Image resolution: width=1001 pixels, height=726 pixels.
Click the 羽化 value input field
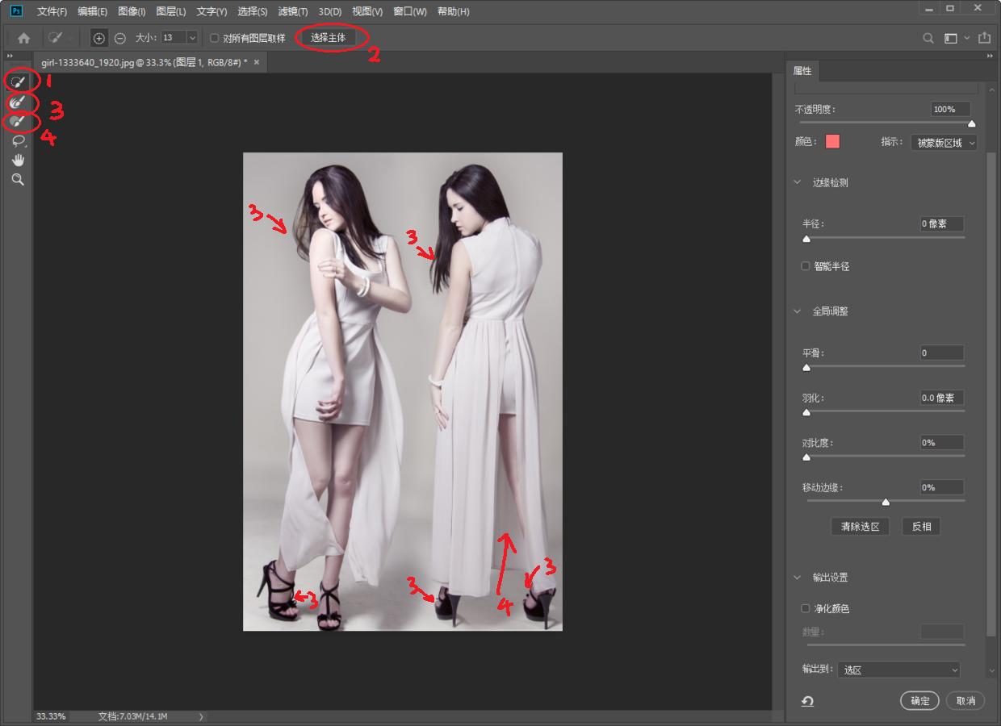[941, 398]
